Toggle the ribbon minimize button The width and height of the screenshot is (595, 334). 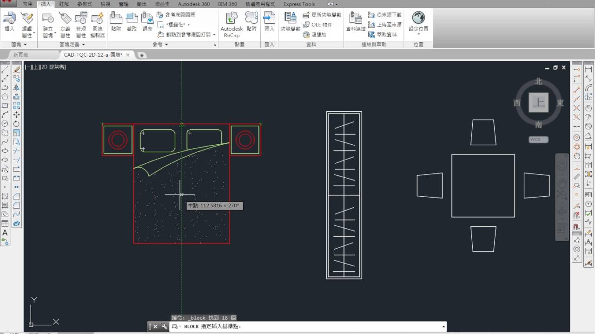[x=331, y=4]
